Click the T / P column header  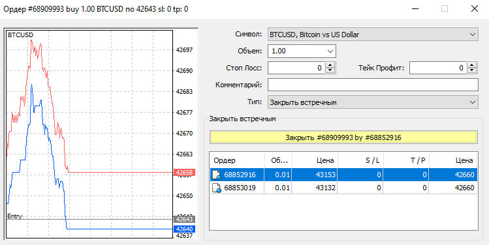click(x=406, y=160)
